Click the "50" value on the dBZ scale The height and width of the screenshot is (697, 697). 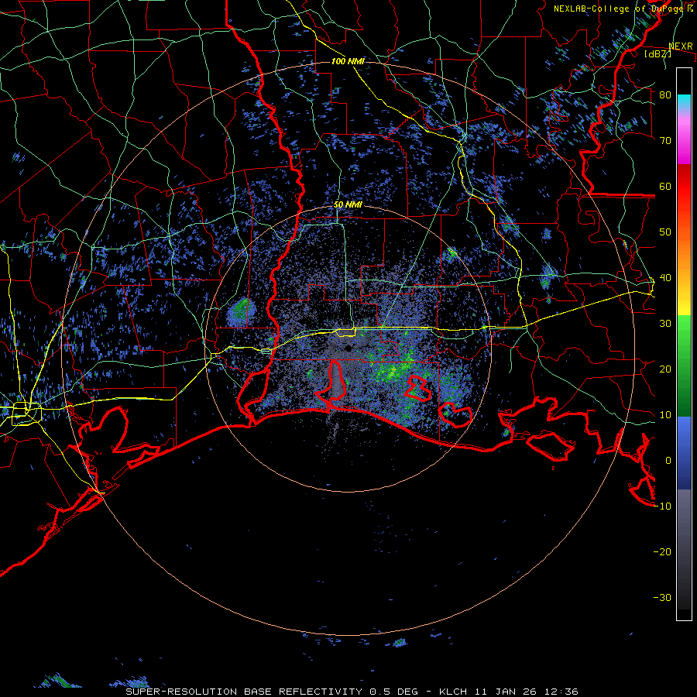tap(665, 232)
